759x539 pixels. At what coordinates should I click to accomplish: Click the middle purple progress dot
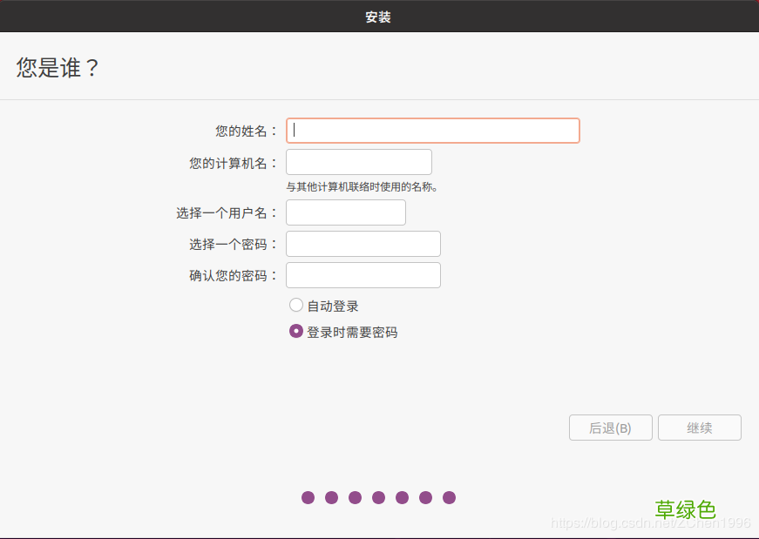pos(378,497)
